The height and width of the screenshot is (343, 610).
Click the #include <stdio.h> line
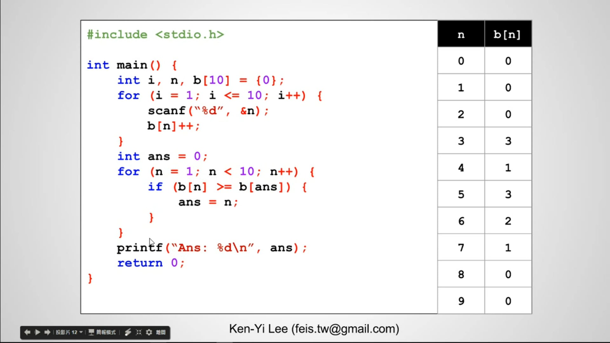tap(156, 34)
